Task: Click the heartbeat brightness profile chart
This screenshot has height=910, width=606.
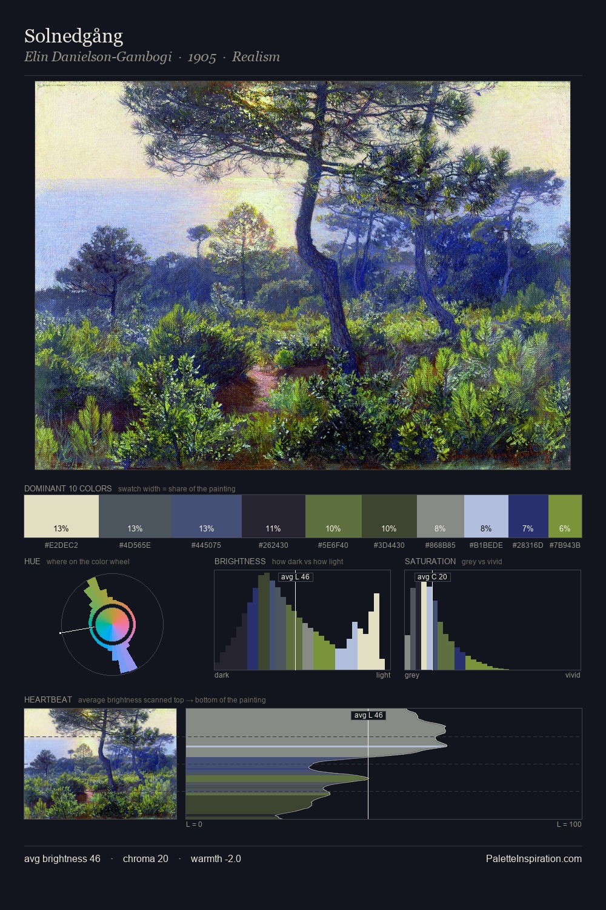Action: [x=384, y=764]
